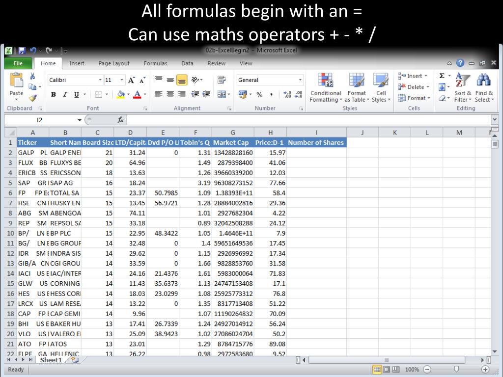Click the Zoom In plus button

[485, 370]
